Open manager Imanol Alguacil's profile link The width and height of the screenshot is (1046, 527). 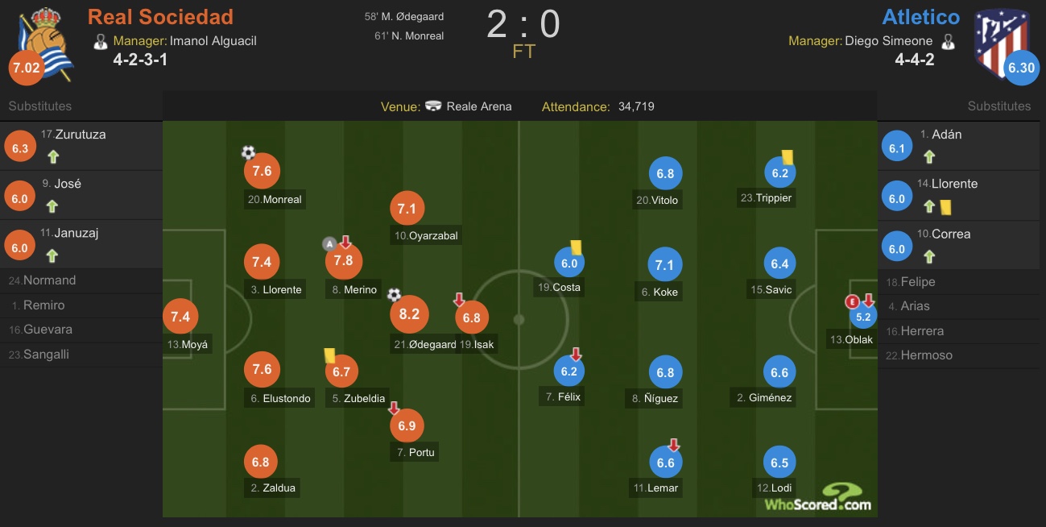[x=213, y=41]
